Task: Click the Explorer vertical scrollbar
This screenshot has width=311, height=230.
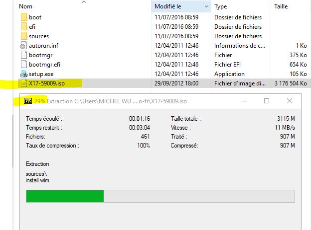Action: (13, 141)
